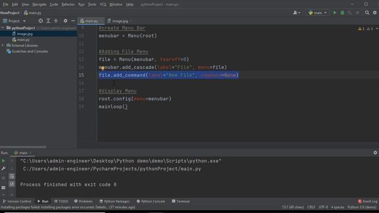The width and height of the screenshot is (379, 213).
Task: Open the VCS menu
Action: [x=102, y=4]
